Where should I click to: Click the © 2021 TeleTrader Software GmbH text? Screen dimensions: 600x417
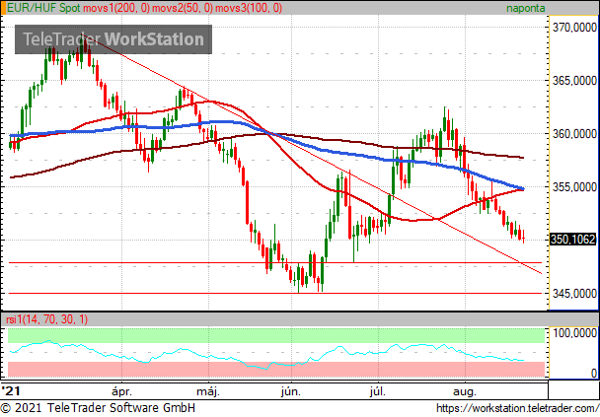98,408
